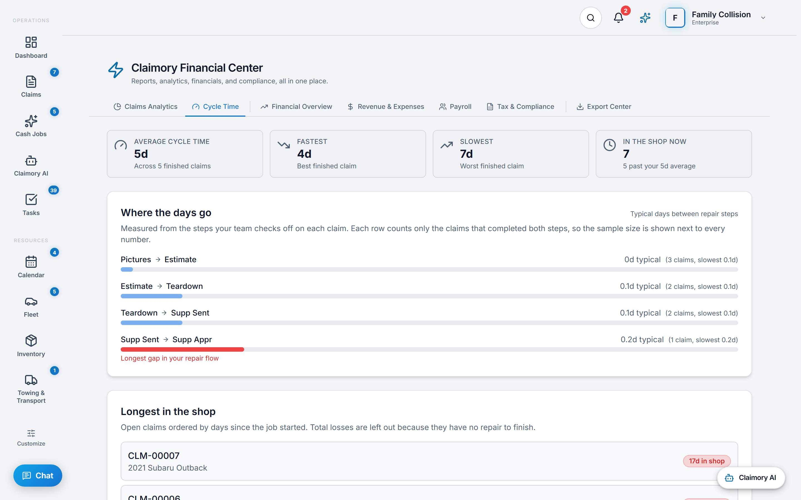
Task: Click the search magnifier button
Action: coord(590,18)
